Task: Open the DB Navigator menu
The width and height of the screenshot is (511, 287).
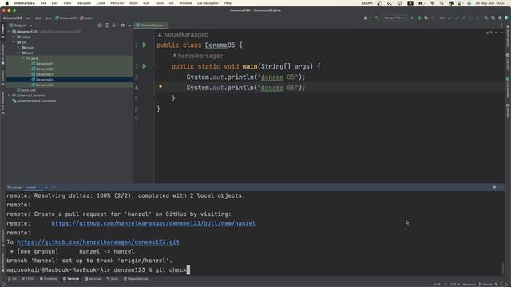Action: (208, 3)
